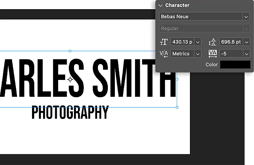The image size is (254, 165).
Task: Open the leading value dropdown arrow
Action: point(246,42)
